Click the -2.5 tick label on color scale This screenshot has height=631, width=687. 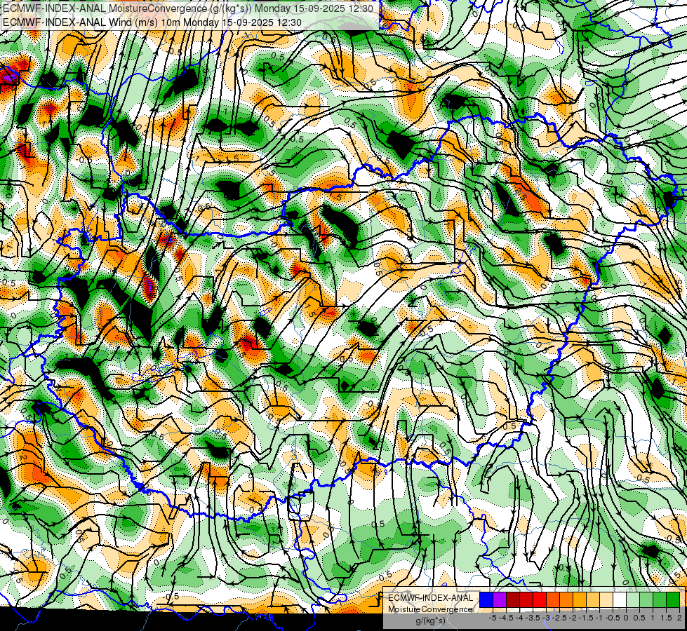click(x=560, y=618)
